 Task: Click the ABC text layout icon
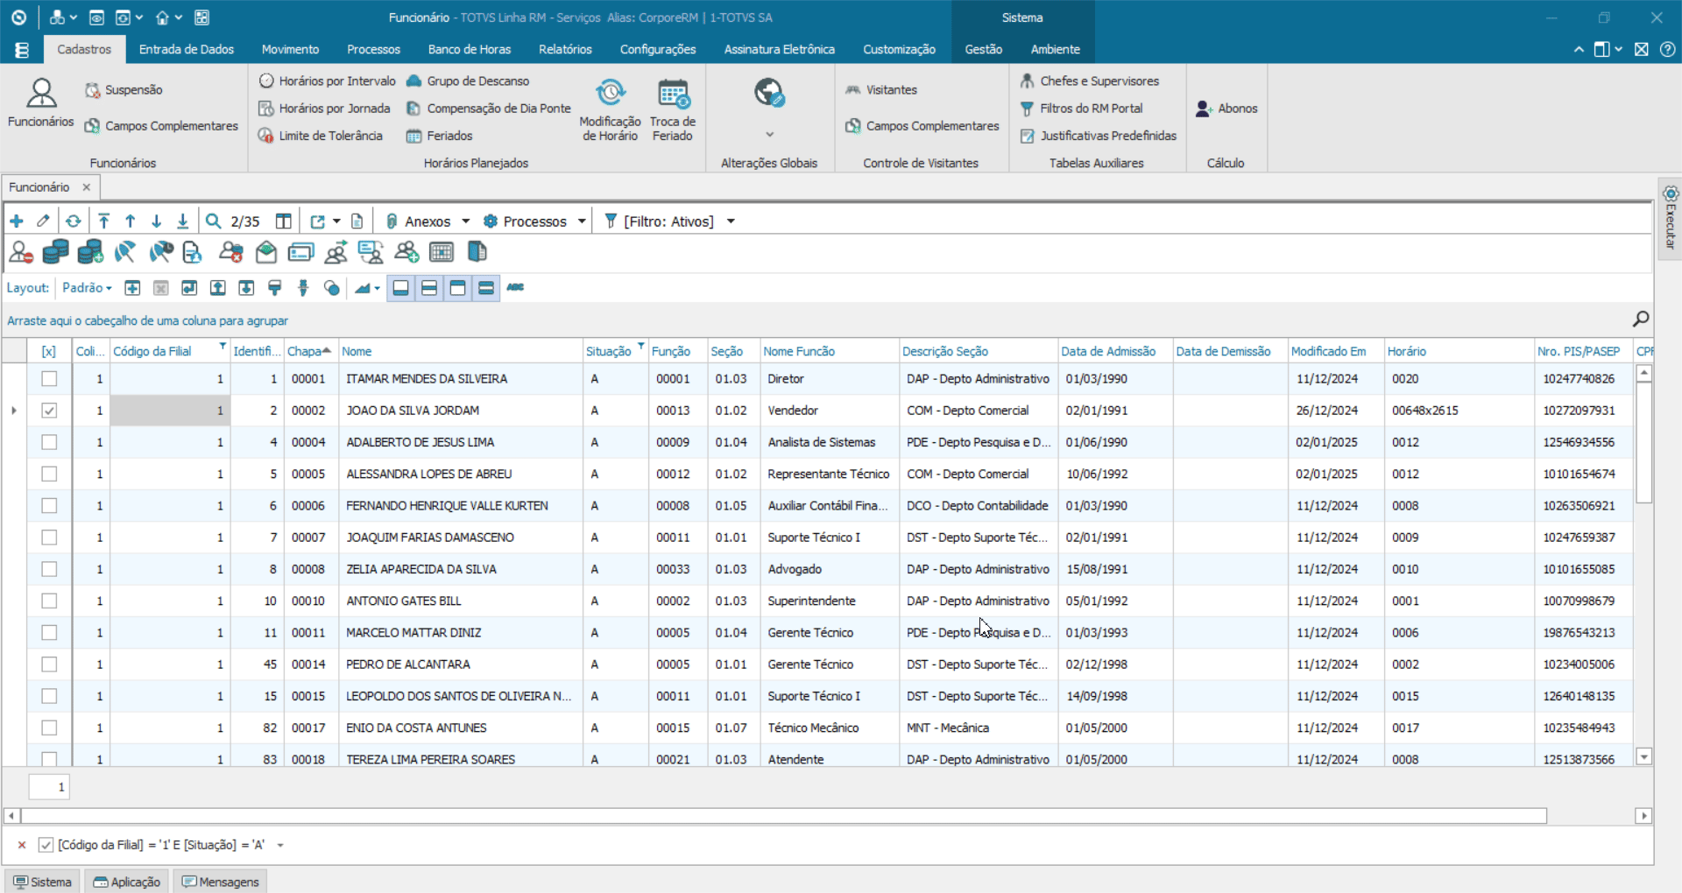[515, 287]
